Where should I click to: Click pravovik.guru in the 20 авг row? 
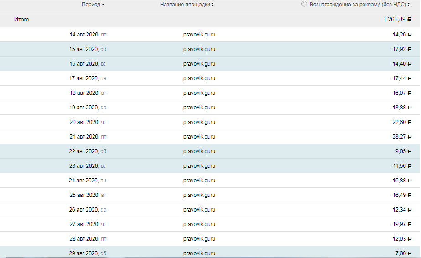[x=199, y=122]
